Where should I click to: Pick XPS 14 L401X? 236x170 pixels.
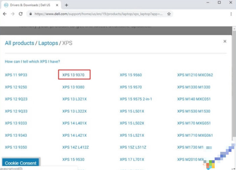point(75,123)
